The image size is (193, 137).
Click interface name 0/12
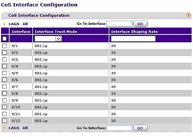(16, 121)
